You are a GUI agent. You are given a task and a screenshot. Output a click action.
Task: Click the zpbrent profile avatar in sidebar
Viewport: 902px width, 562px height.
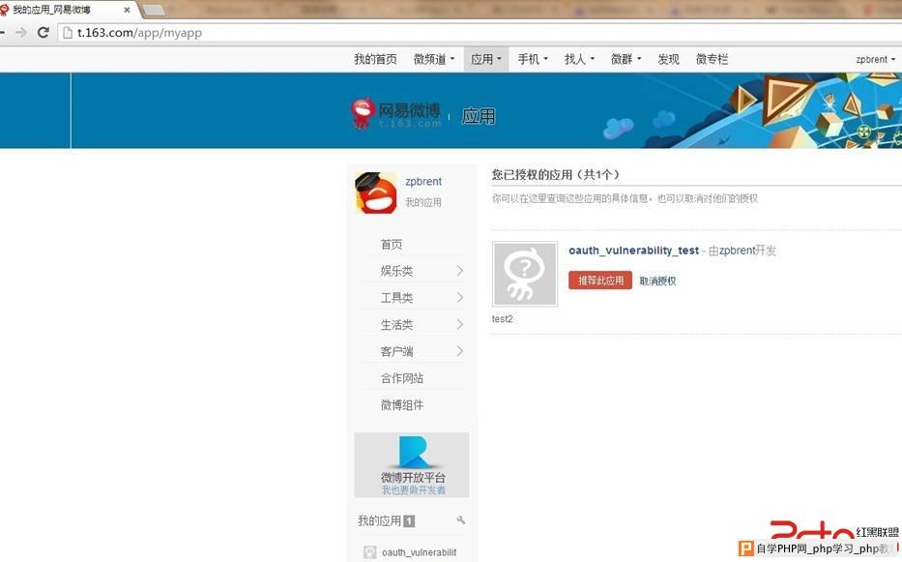tap(376, 192)
